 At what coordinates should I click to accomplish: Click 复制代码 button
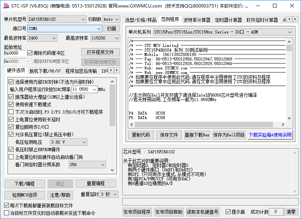click(141, 135)
